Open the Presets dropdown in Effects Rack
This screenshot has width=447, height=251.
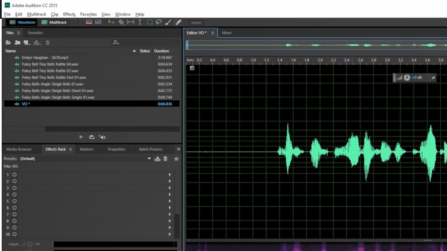(x=149, y=159)
